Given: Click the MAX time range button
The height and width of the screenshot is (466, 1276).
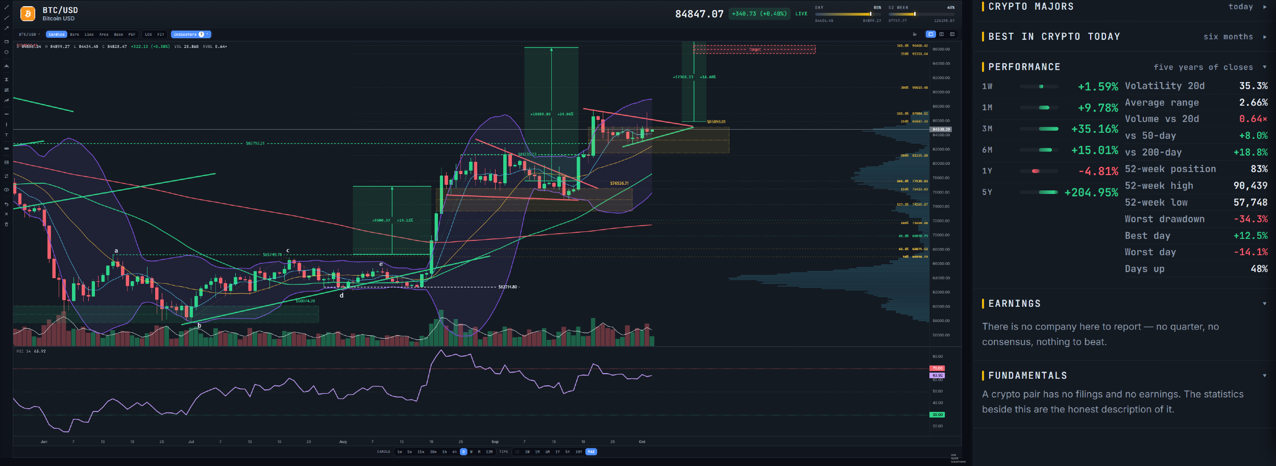Looking at the screenshot, I should [x=591, y=452].
